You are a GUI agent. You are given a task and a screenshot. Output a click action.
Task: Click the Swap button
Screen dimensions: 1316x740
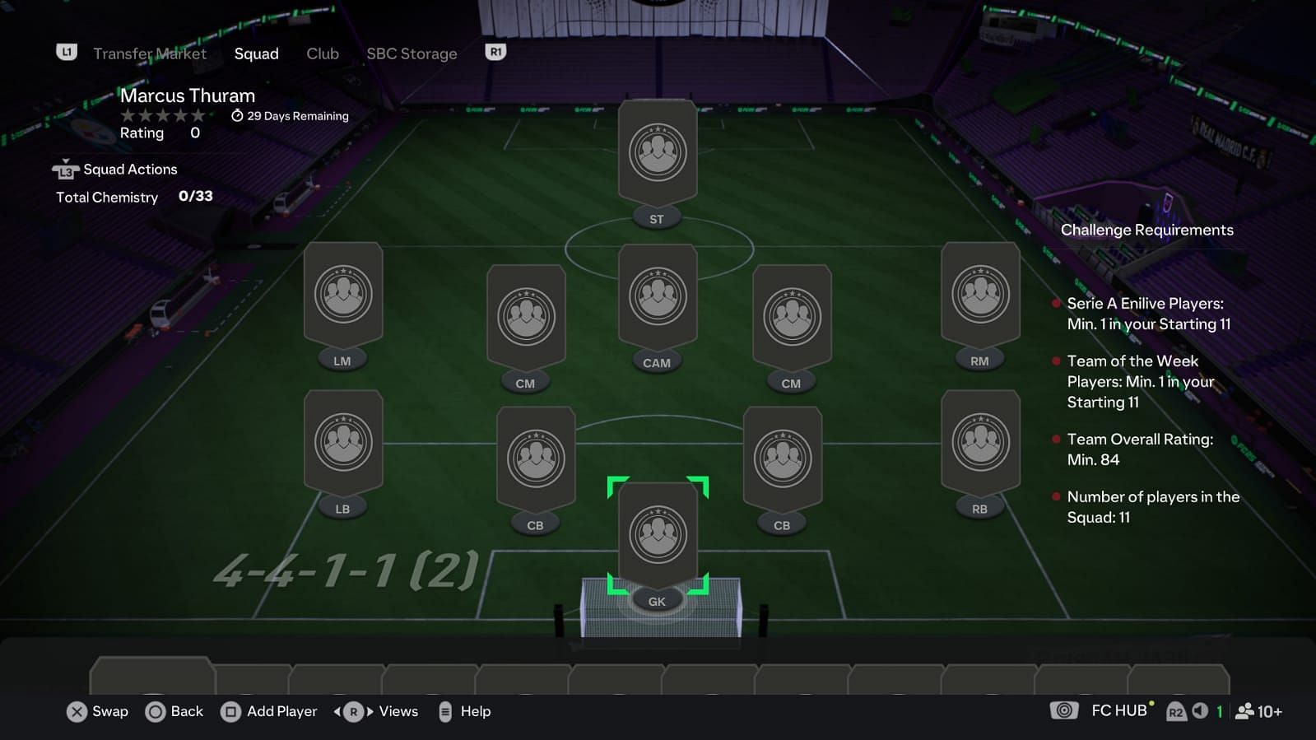click(x=98, y=711)
